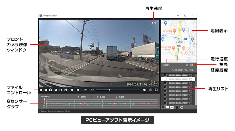Screen dimensions: 235x131
Task: Click the video progress slider
Action: pos(118,90)
